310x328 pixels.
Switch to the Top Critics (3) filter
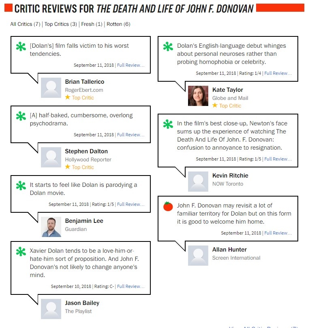[x=61, y=24]
